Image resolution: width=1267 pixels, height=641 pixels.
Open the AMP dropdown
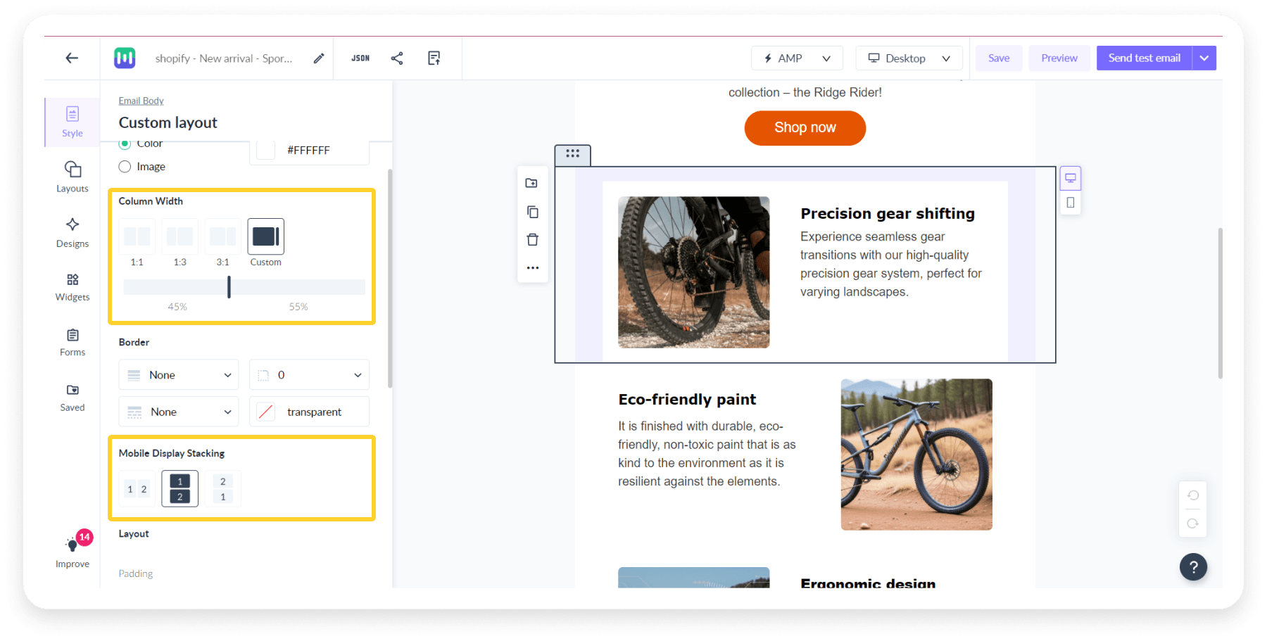[796, 58]
